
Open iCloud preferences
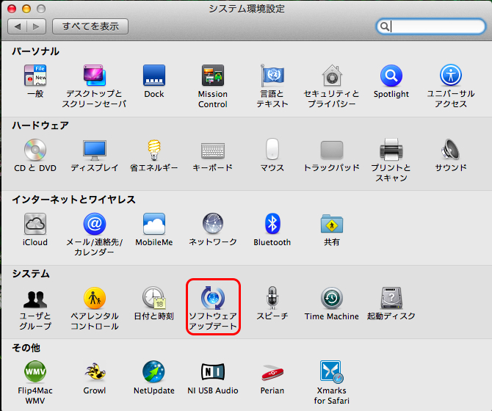click(x=35, y=224)
